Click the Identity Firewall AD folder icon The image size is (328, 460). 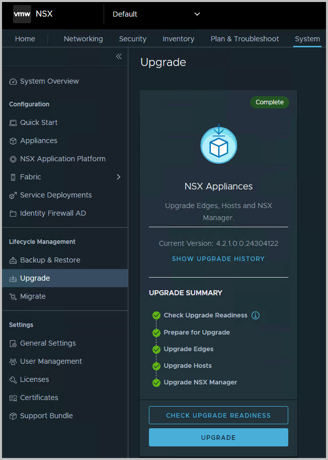click(x=13, y=214)
